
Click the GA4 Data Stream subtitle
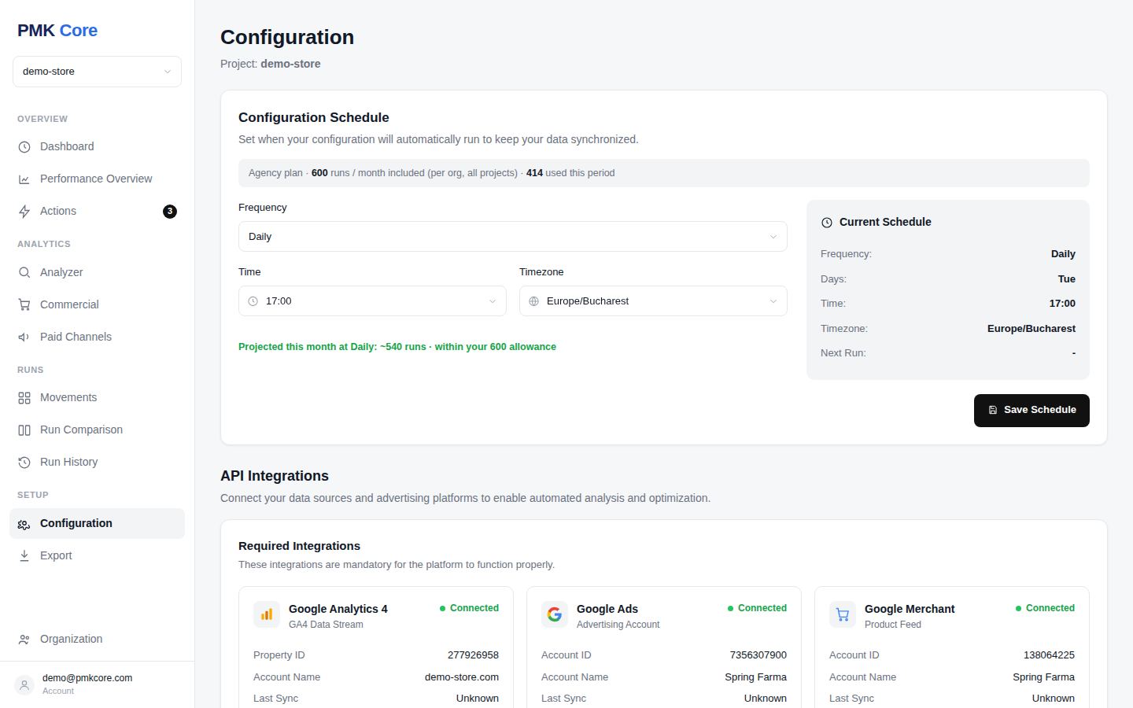tap(326, 625)
